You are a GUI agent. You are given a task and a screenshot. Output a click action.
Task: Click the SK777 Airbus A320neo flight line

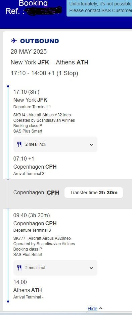tap(42, 238)
